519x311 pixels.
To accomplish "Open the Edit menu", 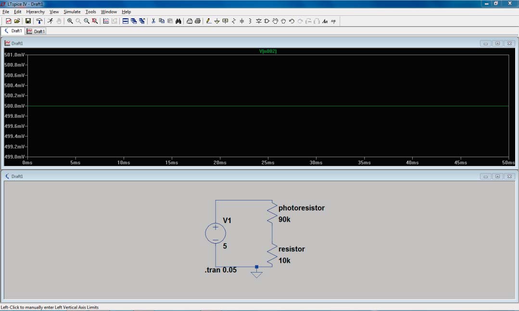I will (x=17, y=12).
